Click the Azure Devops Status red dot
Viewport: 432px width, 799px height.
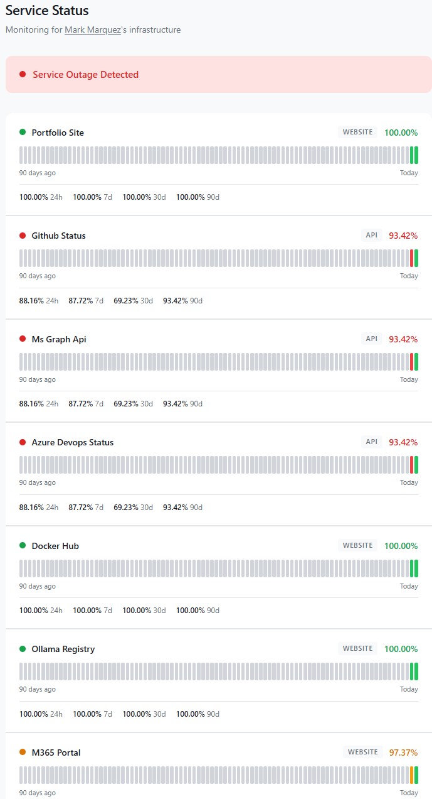click(23, 442)
